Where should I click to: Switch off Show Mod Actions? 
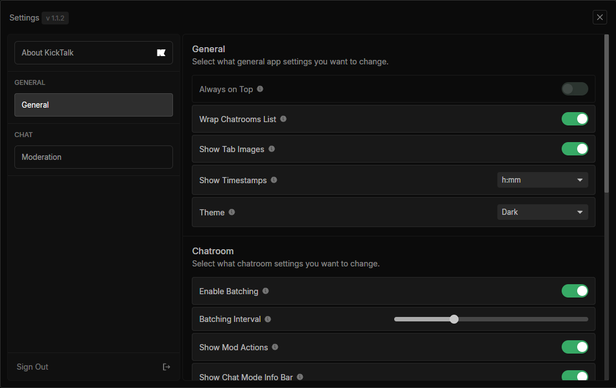[x=575, y=347]
